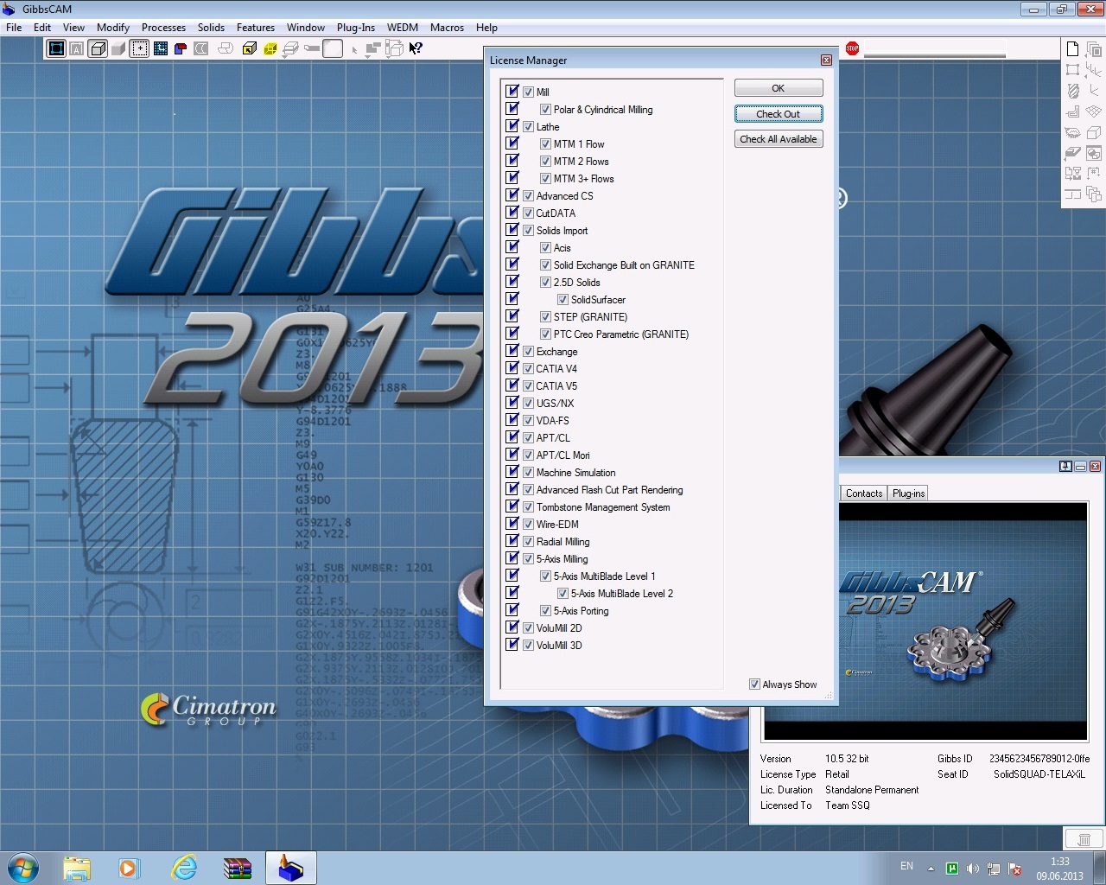Click the text 'A' toolbar icon

click(77, 48)
